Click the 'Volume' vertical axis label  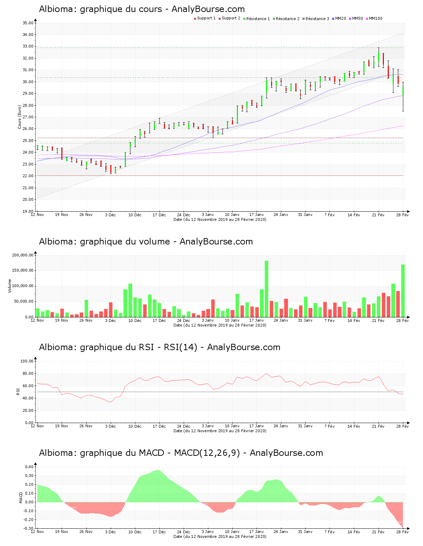10,286
